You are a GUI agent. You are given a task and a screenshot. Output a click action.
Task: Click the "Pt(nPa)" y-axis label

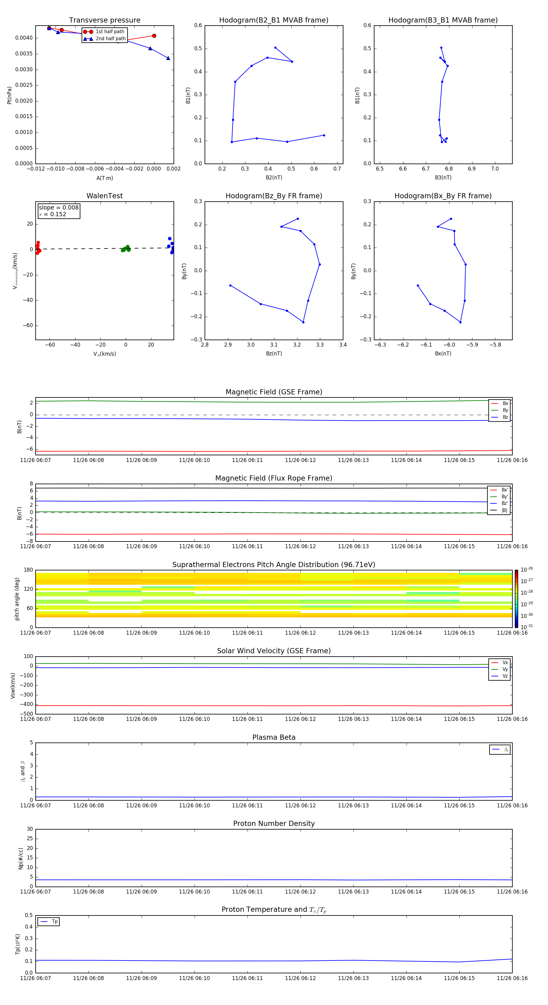[9, 95]
